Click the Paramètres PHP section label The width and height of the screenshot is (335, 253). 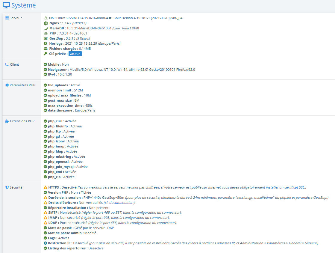coord(22,85)
